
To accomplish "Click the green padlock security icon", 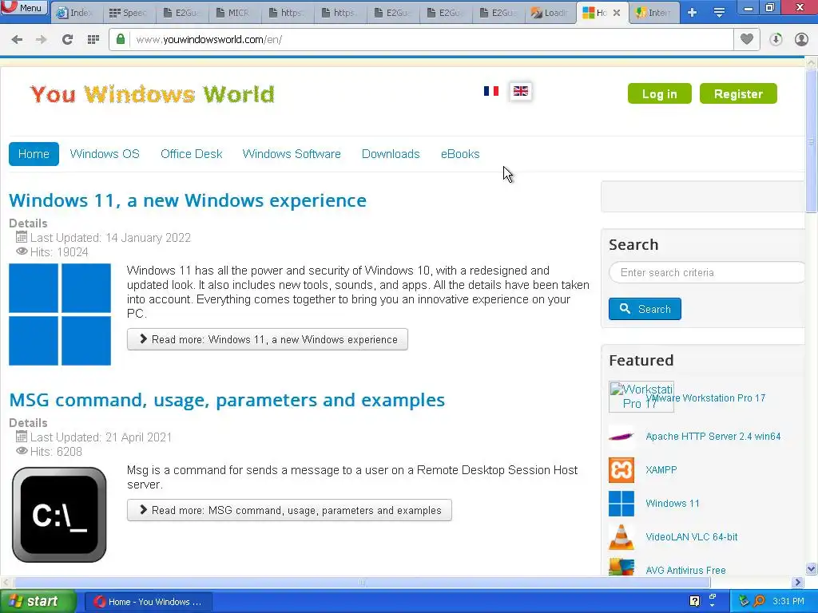I will click(121, 40).
